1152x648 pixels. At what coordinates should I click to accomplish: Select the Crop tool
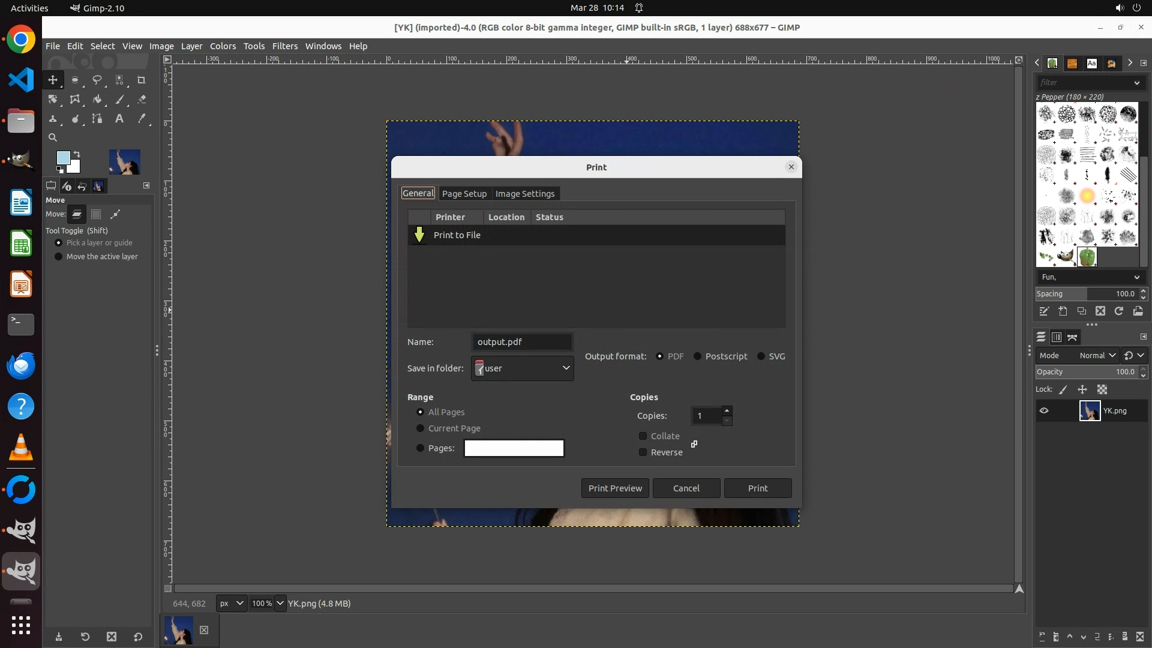(x=142, y=80)
